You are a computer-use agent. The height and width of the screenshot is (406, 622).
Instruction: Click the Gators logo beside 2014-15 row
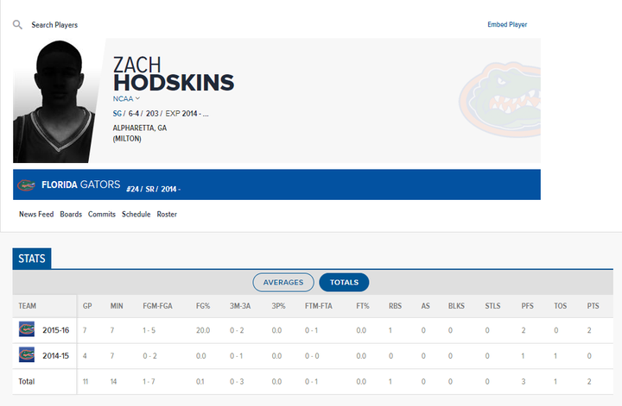[x=27, y=355]
